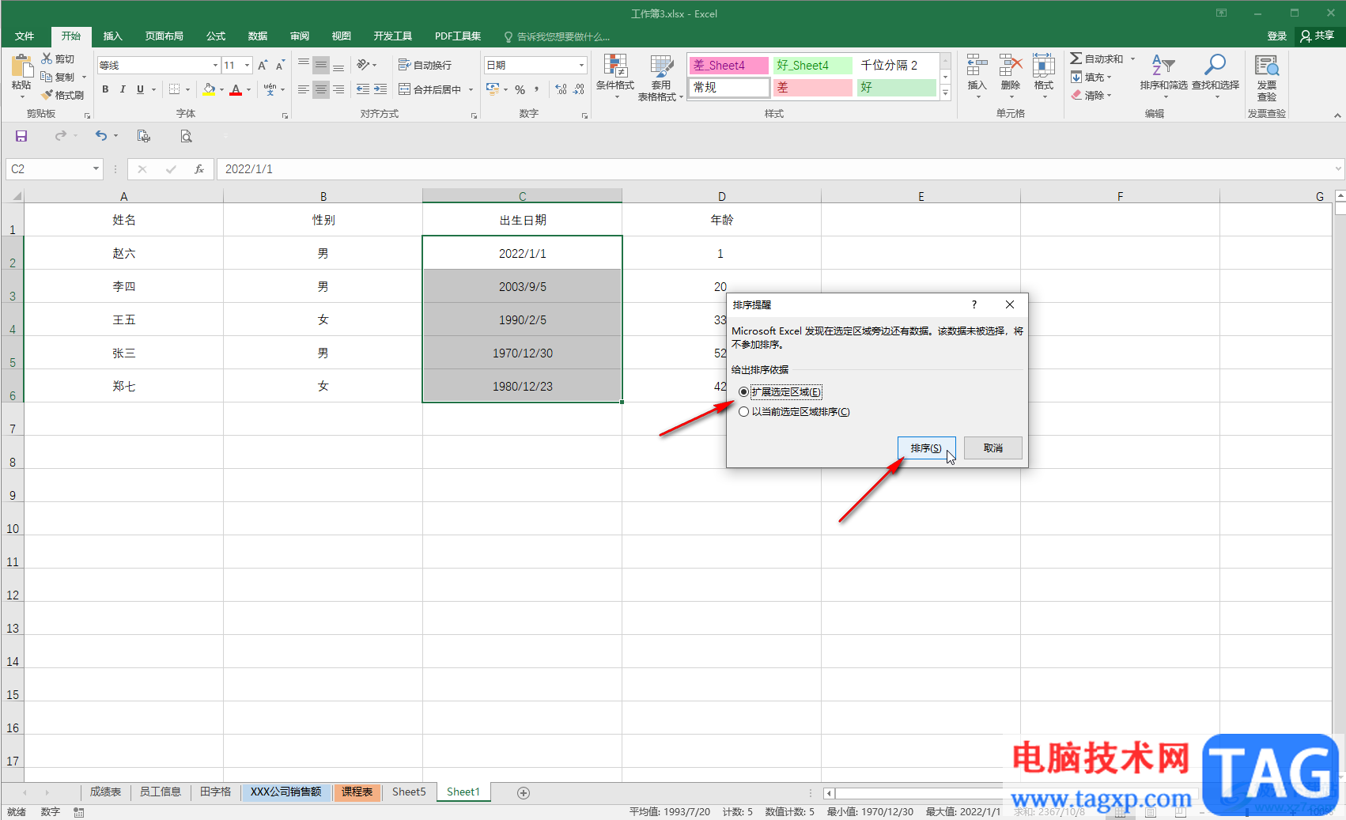Click the Wrap Text button
Viewport: 1346px width, 820px height.
pos(425,65)
